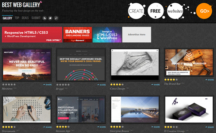Open the RSS feed icon
The image size is (216, 133).
45,18
